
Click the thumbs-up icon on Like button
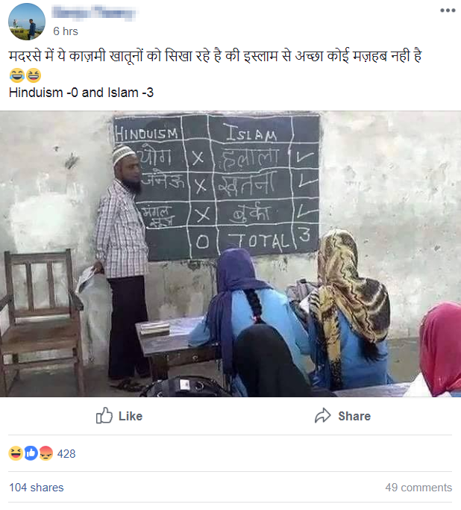click(104, 415)
